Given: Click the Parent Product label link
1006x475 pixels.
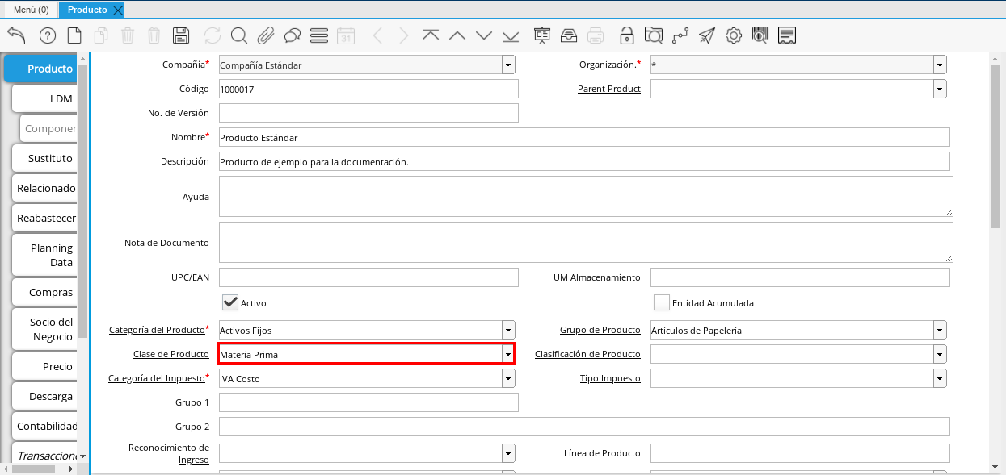Looking at the screenshot, I should click(608, 89).
